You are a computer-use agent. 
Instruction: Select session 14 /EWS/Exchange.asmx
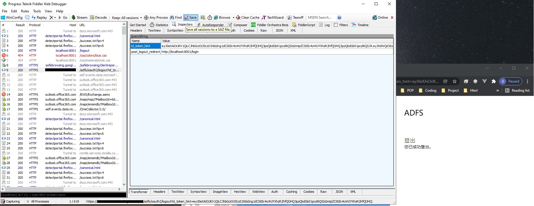point(60,95)
